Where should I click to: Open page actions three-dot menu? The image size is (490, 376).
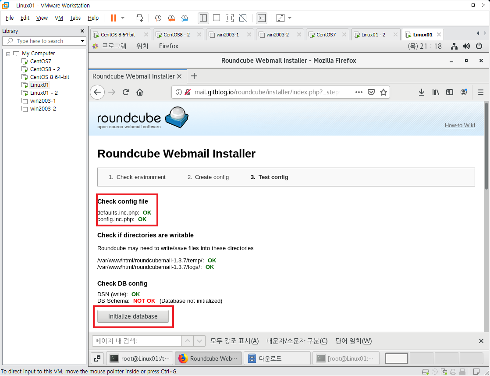(359, 92)
